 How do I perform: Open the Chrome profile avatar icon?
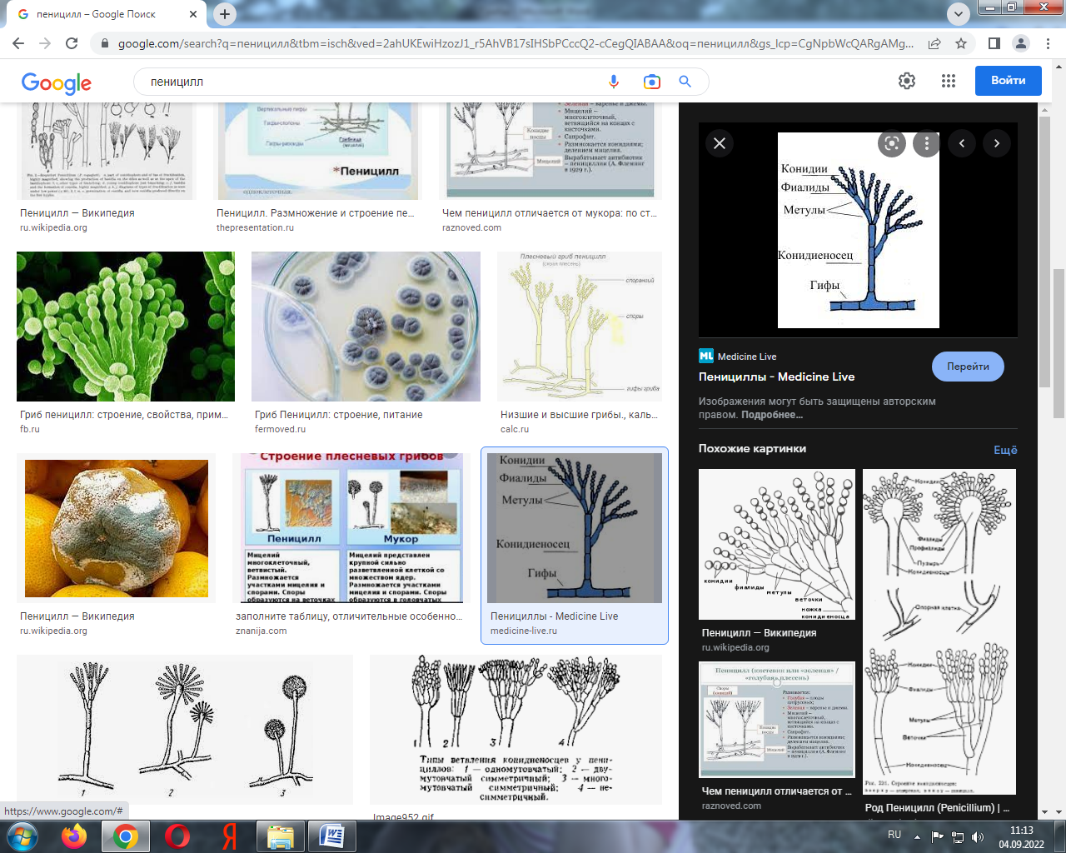click(x=1021, y=43)
